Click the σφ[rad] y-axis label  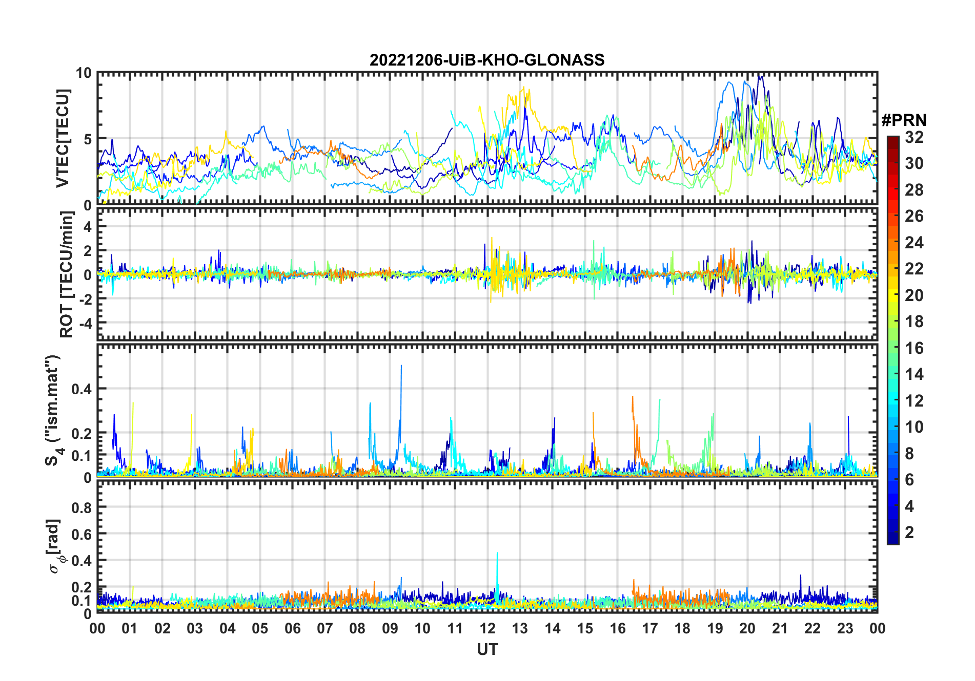tap(55, 546)
